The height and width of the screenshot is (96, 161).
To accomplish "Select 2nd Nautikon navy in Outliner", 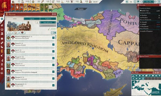I will pos(150,18).
